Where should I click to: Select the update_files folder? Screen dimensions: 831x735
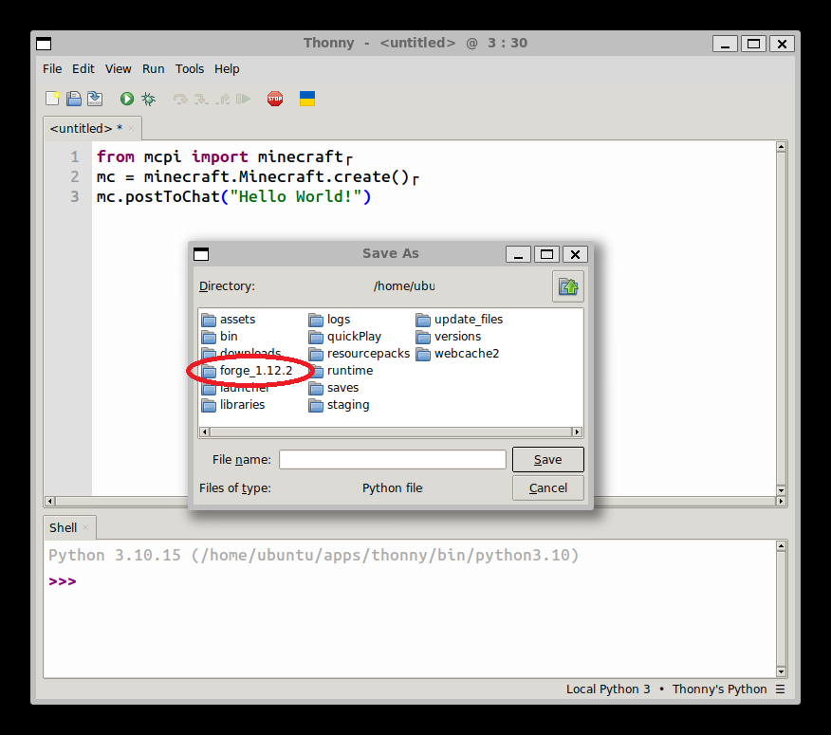click(459, 320)
